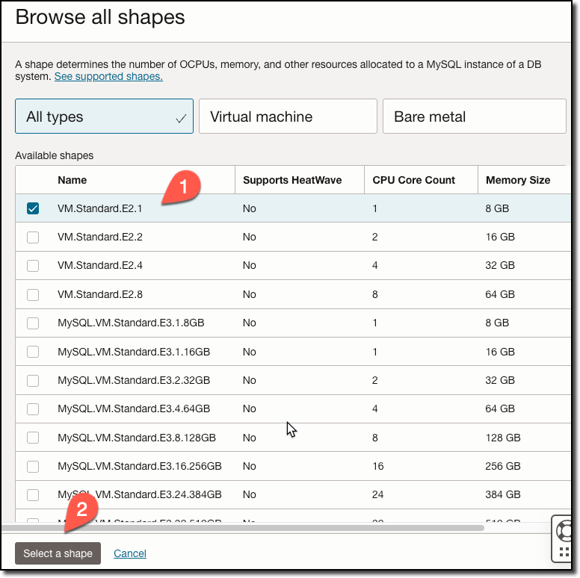Click the Supports HeatWave column header

(292, 180)
